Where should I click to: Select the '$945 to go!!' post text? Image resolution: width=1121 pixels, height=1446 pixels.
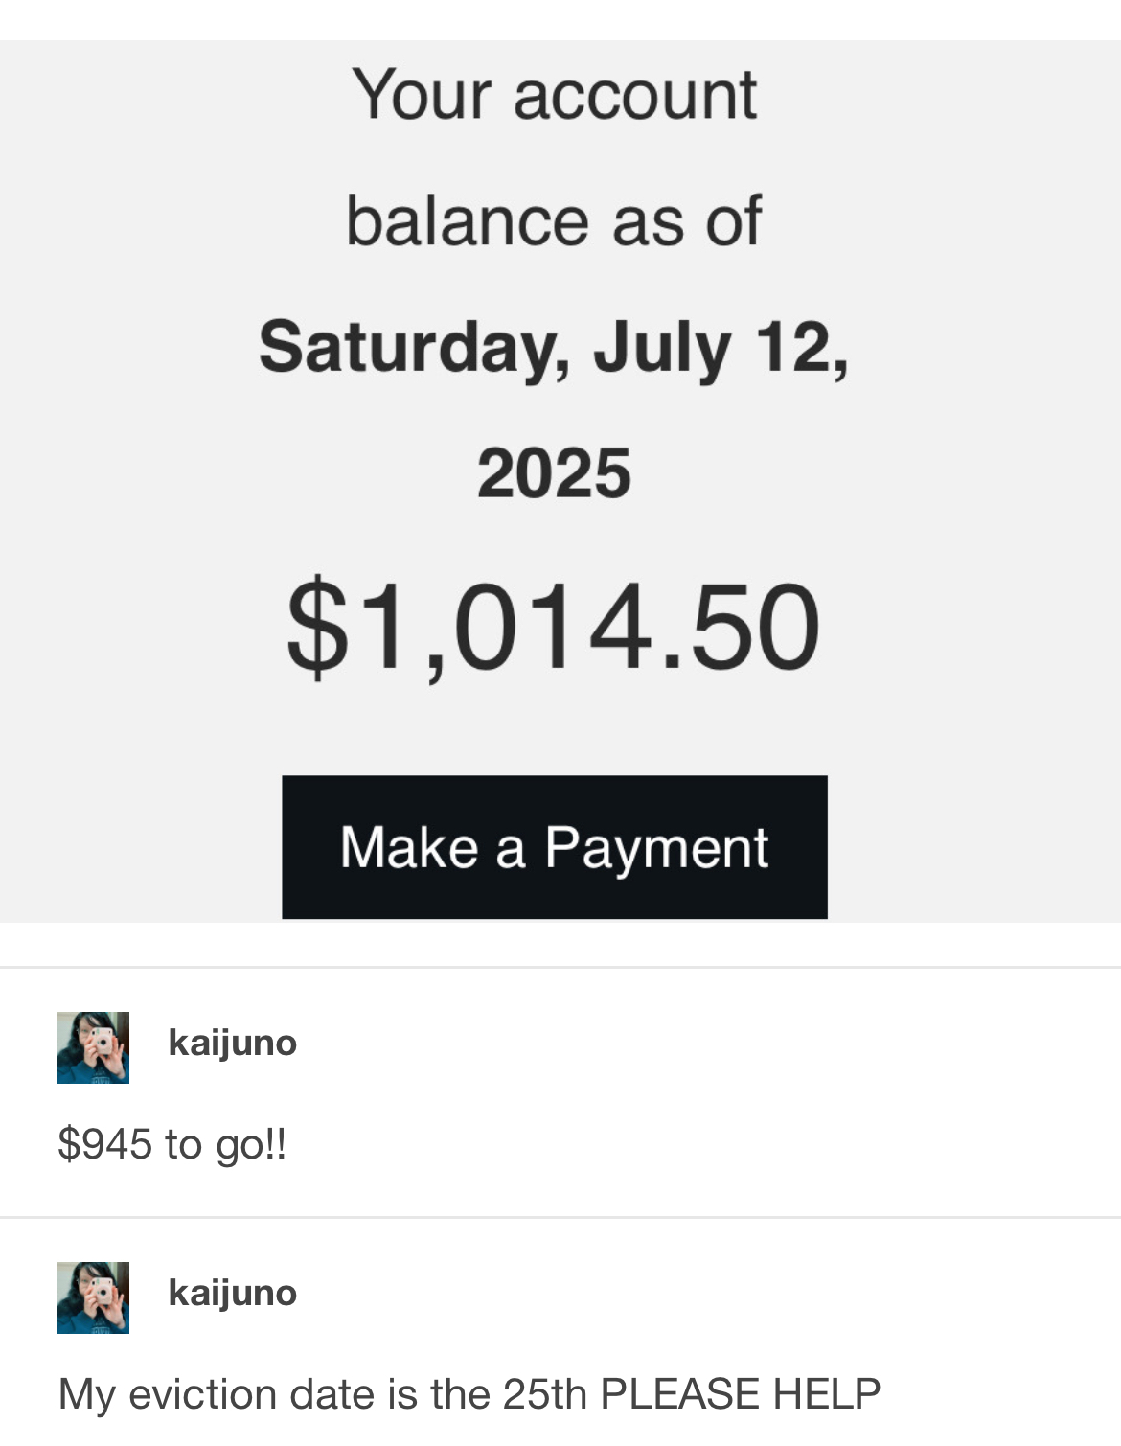pyautogui.click(x=172, y=1144)
